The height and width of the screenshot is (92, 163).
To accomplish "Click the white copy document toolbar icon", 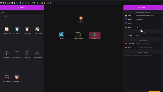I will (x=12, y=3).
